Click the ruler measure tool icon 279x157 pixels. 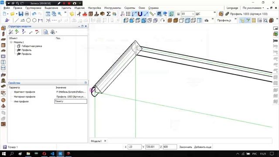pos(152,14)
